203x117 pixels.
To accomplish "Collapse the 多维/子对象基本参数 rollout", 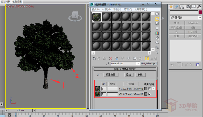I will click(x=125, y=69).
